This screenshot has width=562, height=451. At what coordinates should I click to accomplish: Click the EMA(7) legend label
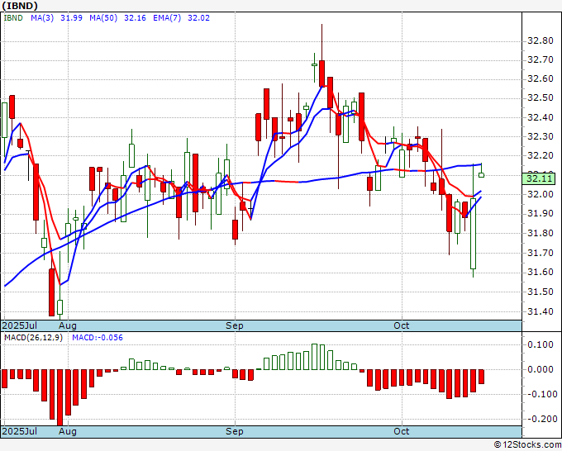[x=167, y=18]
